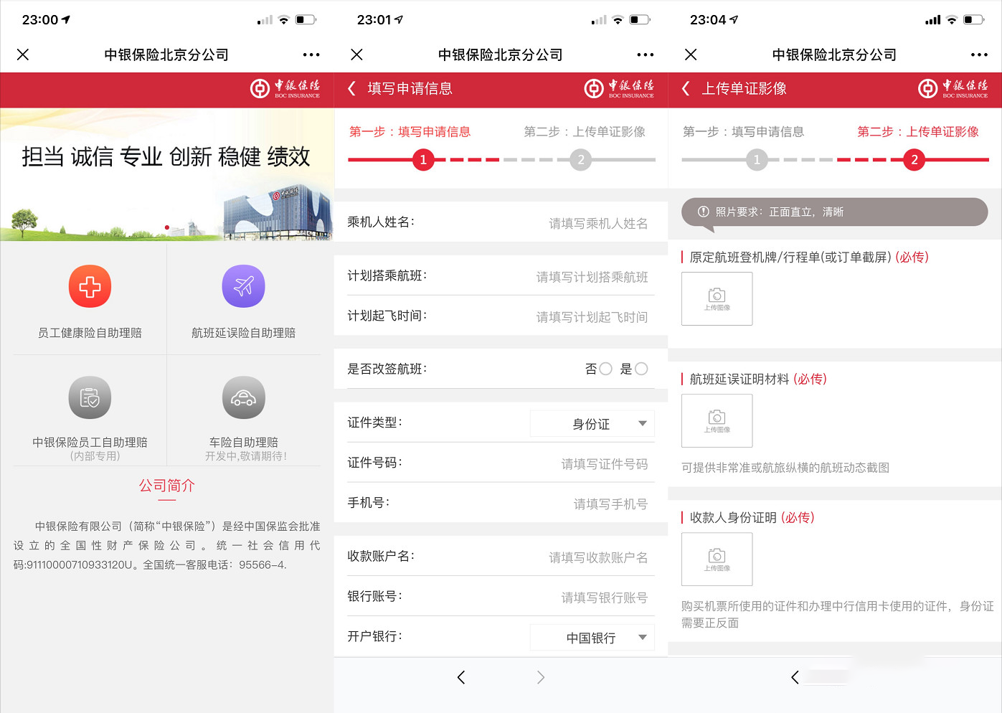The width and height of the screenshot is (1002, 713).
Task: Tap step 2 circle on 填写申请信息 progress bar
Action: pyautogui.click(x=581, y=159)
